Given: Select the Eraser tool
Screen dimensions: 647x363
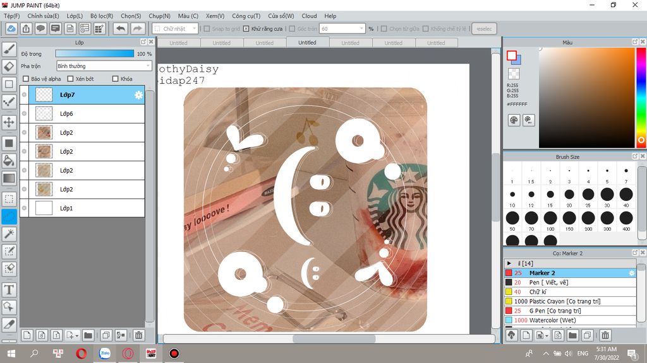Looking at the screenshot, I should point(9,67).
